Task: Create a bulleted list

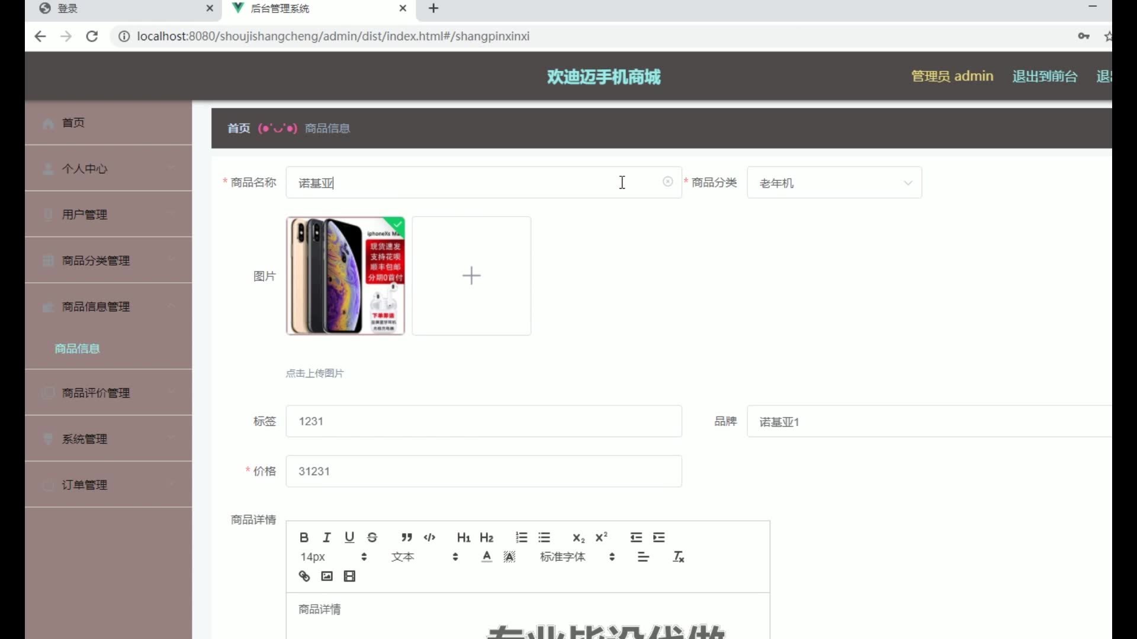Action: 544,537
